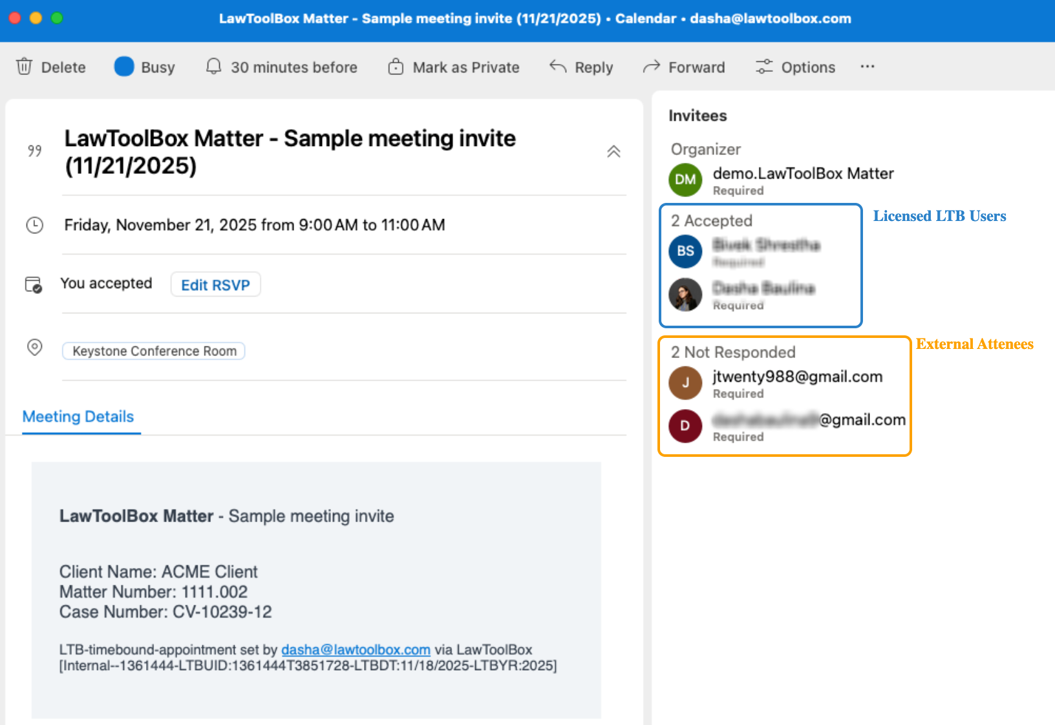
Task: Click Client Name: ACME Client line
Action: (158, 572)
